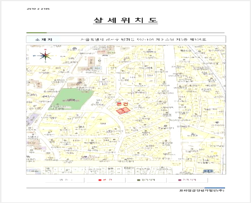
Task: Click the purple building block at left edge
Action: tap(31, 119)
